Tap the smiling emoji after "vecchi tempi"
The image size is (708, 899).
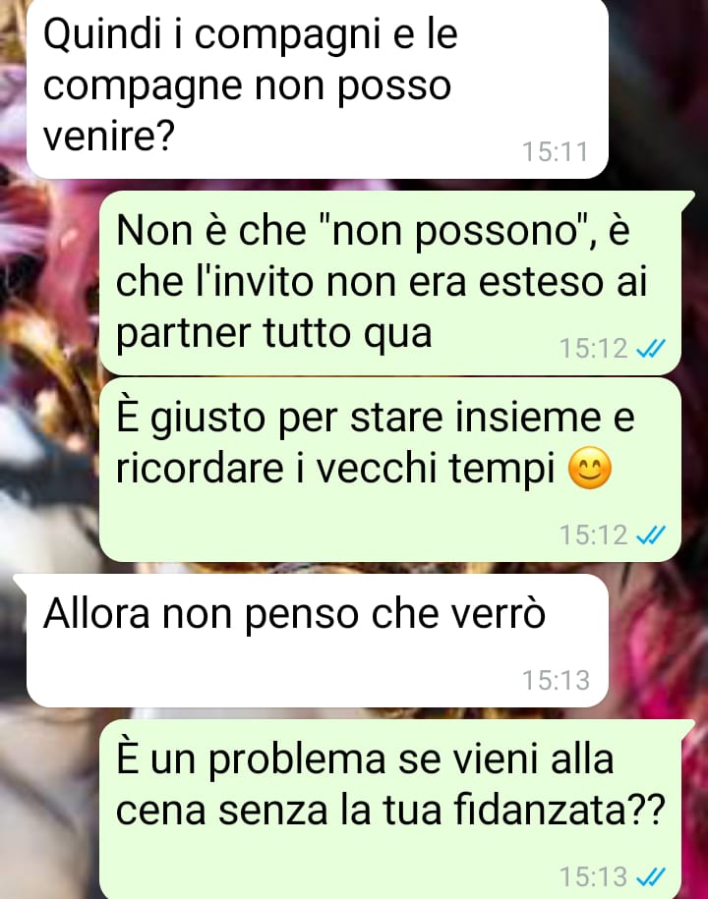[x=590, y=468]
